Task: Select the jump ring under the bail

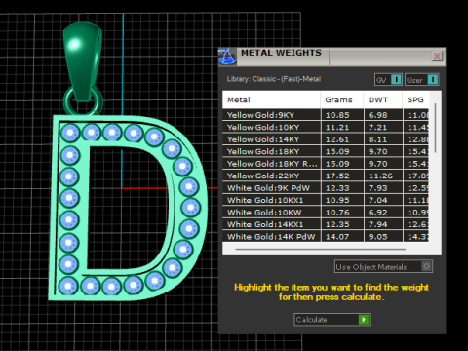Action: pos(66,100)
